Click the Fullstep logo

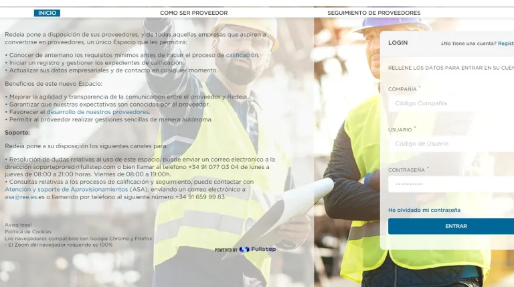click(x=258, y=249)
